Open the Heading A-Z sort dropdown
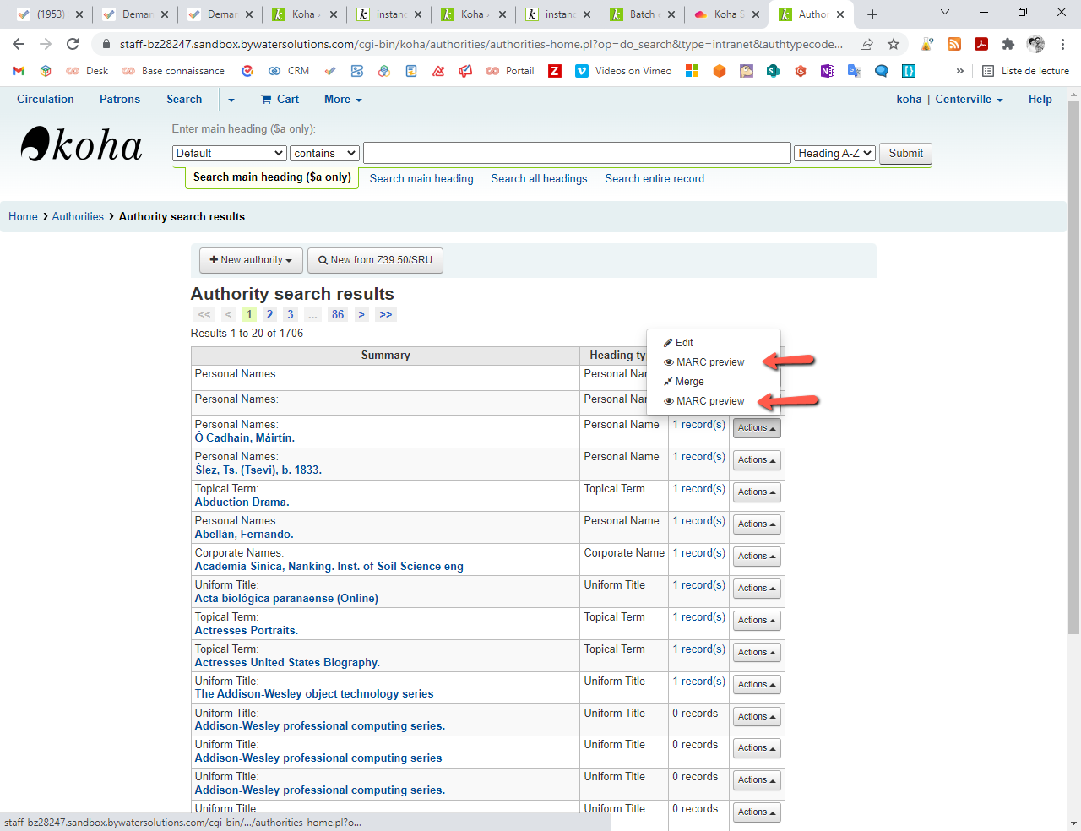 click(x=834, y=153)
